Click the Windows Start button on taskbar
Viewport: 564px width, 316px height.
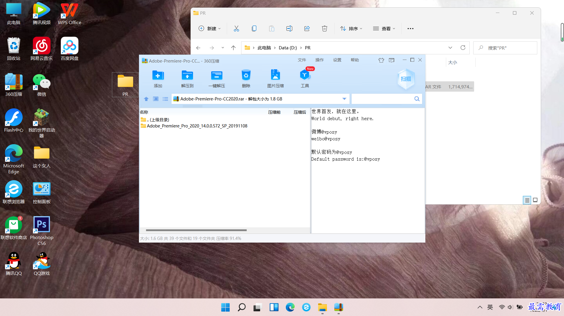click(225, 307)
